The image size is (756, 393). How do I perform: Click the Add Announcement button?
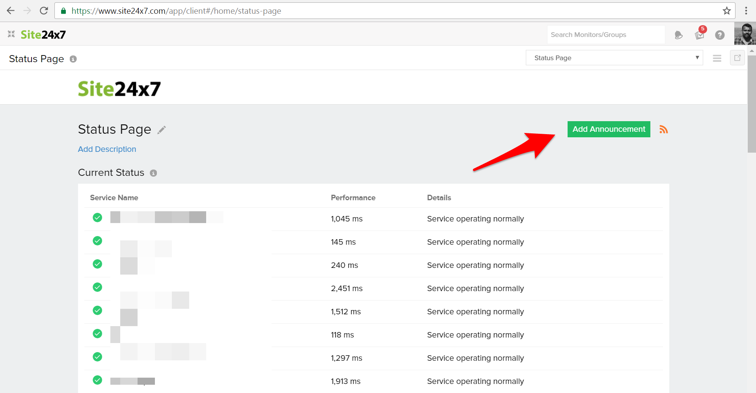click(x=609, y=129)
